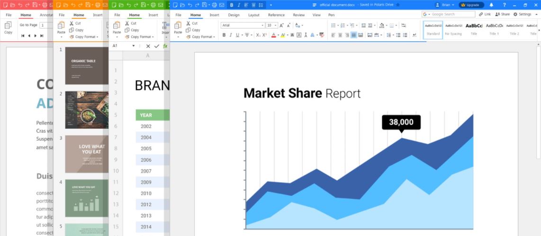Click the superscript icon
541x236 pixels.
[x=264, y=35]
